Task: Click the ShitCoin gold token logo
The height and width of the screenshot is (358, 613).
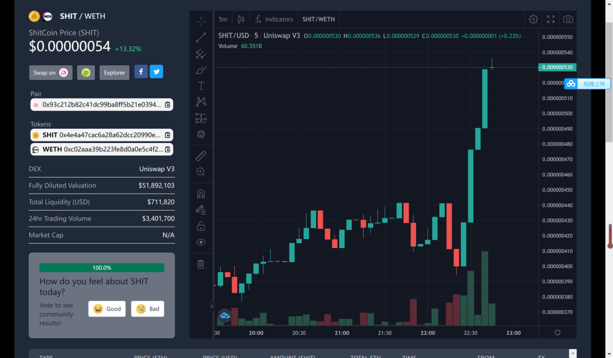Action: pos(34,16)
